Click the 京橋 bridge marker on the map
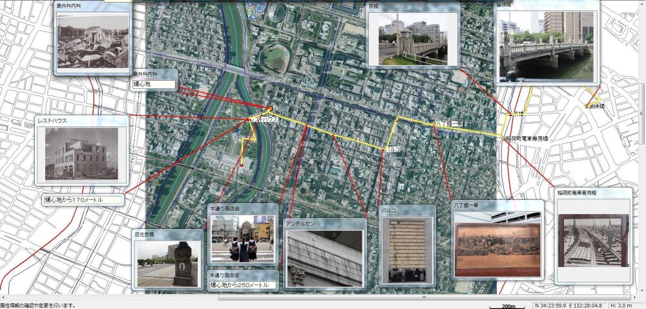The width and height of the screenshot is (646, 309). click(x=510, y=114)
